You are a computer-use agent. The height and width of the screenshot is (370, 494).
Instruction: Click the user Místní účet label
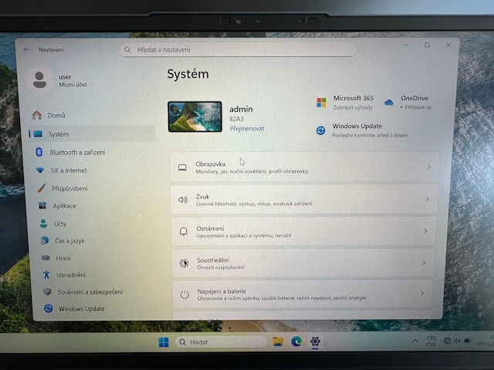(x=73, y=85)
